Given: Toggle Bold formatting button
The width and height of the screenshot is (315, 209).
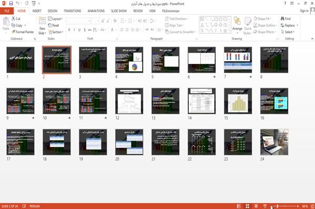Looking at the screenshot, I should coord(69,30).
